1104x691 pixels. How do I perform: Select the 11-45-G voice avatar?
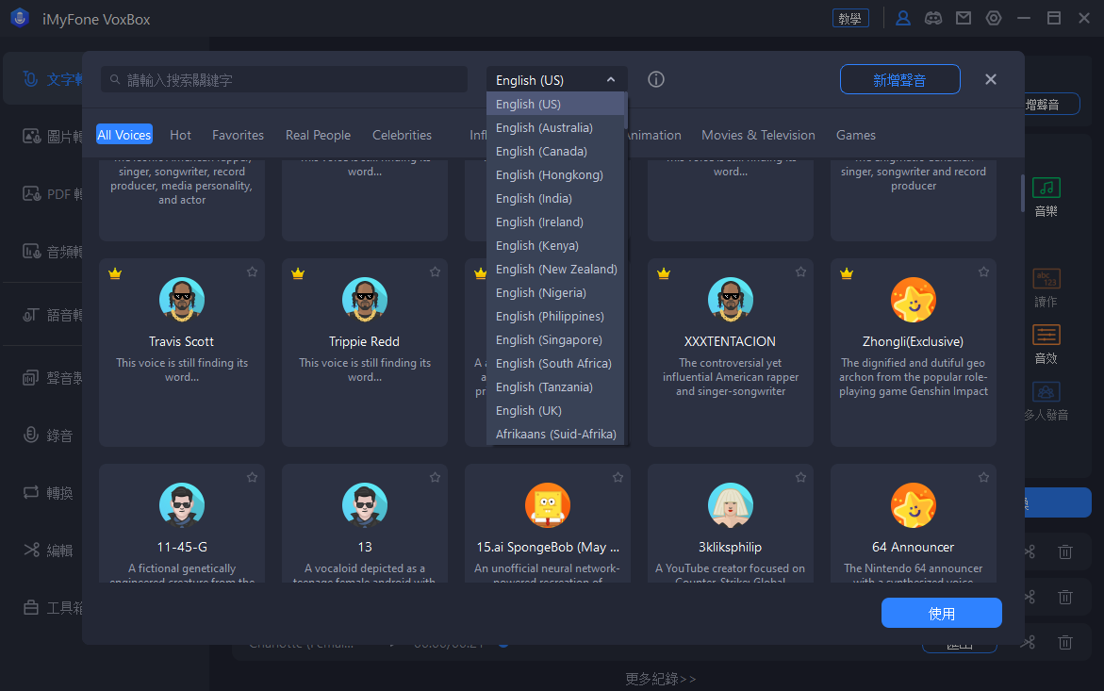click(x=182, y=505)
